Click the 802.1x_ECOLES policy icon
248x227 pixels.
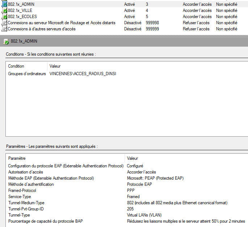tap(4, 16)
